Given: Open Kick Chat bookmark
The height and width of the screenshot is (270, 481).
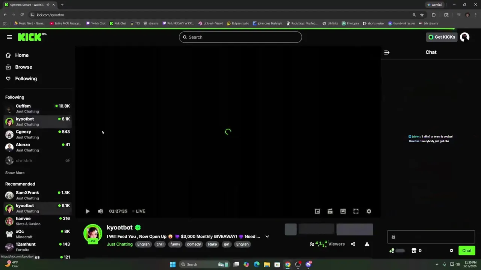Looking at the screenshot, I should pos(118,23).
